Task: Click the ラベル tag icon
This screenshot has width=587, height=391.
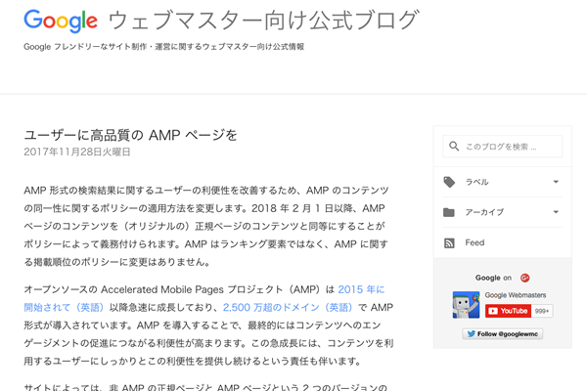Action: click(x=449, y=182)
